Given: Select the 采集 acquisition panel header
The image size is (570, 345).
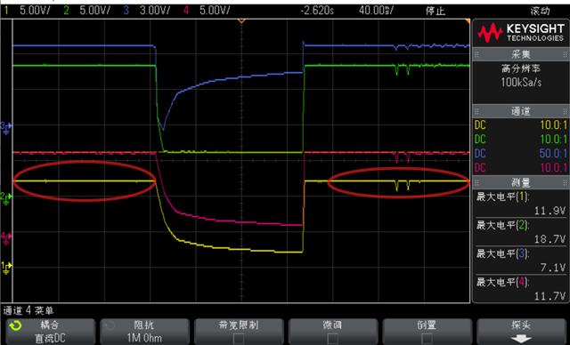Looking at the screenshot, I should 521,54.
